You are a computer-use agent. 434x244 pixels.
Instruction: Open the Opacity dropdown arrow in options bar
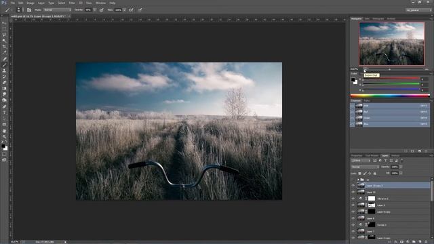[x=95, y=10]
